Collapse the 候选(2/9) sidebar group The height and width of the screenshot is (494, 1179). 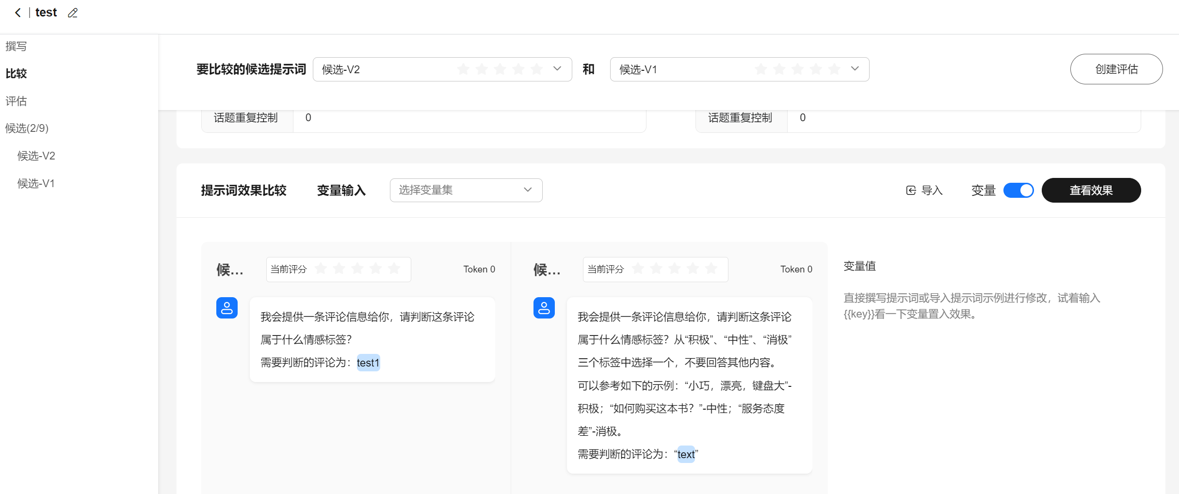click(27, 128)
